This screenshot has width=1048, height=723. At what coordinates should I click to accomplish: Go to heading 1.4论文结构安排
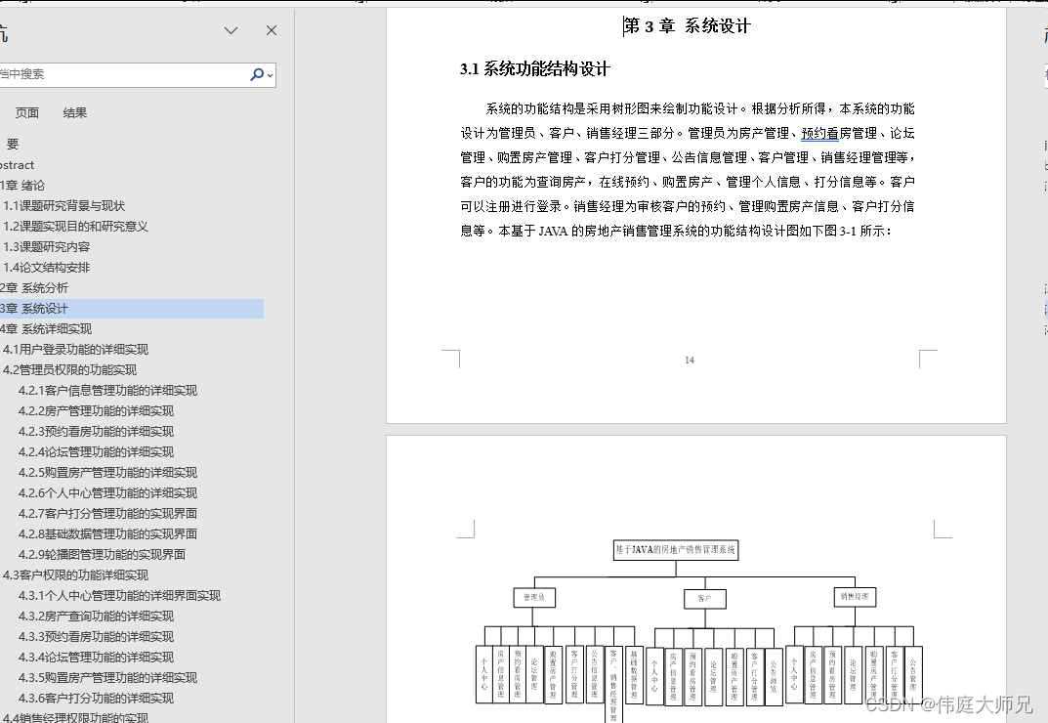point(47,268)
